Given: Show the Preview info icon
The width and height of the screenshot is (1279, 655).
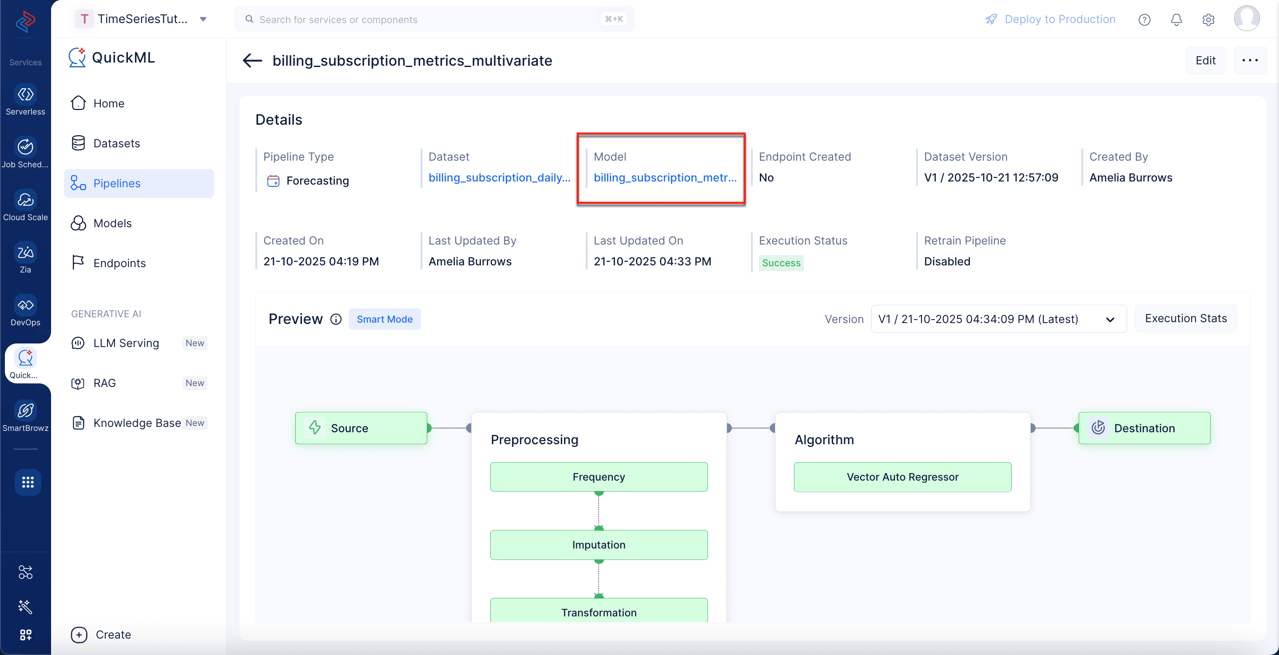Looking at the screenshot, I should pyautogui.click(x=336, y=319).
